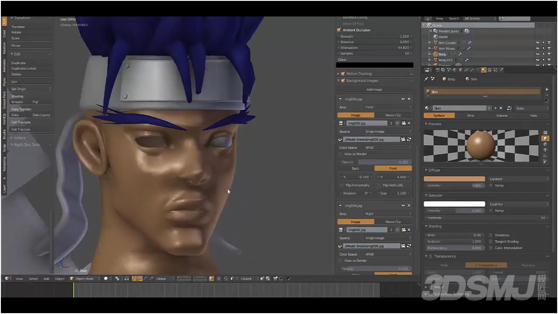
Task: Open file browser for Front image path
Action: 403,139
